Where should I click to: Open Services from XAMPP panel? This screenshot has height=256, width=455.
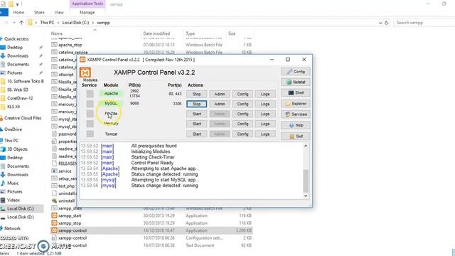[x=296, y=114]
